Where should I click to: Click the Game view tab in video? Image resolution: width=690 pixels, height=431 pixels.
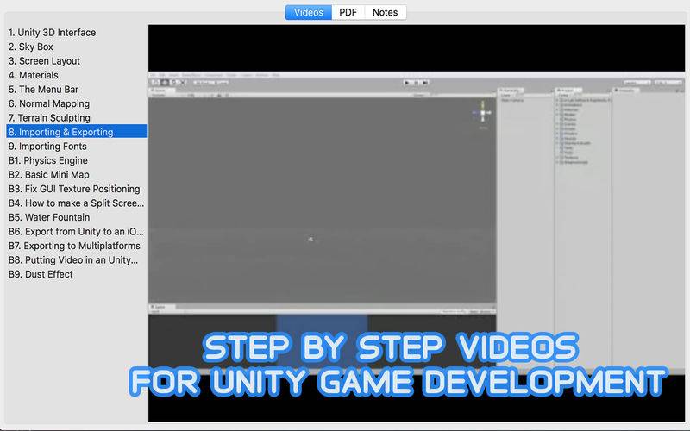click(x=161, y=307)
